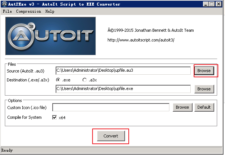This screenshot has width=225, height=155.
Task: Click the Destination (.exe/.a3x) label
Action: 28,80
